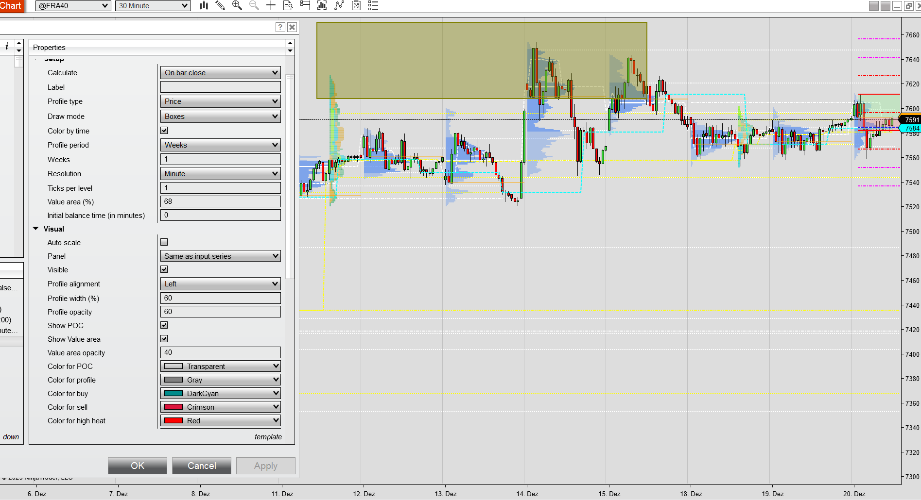
Task: Open the data box document-search icon
Action: (x=288, y=6)
